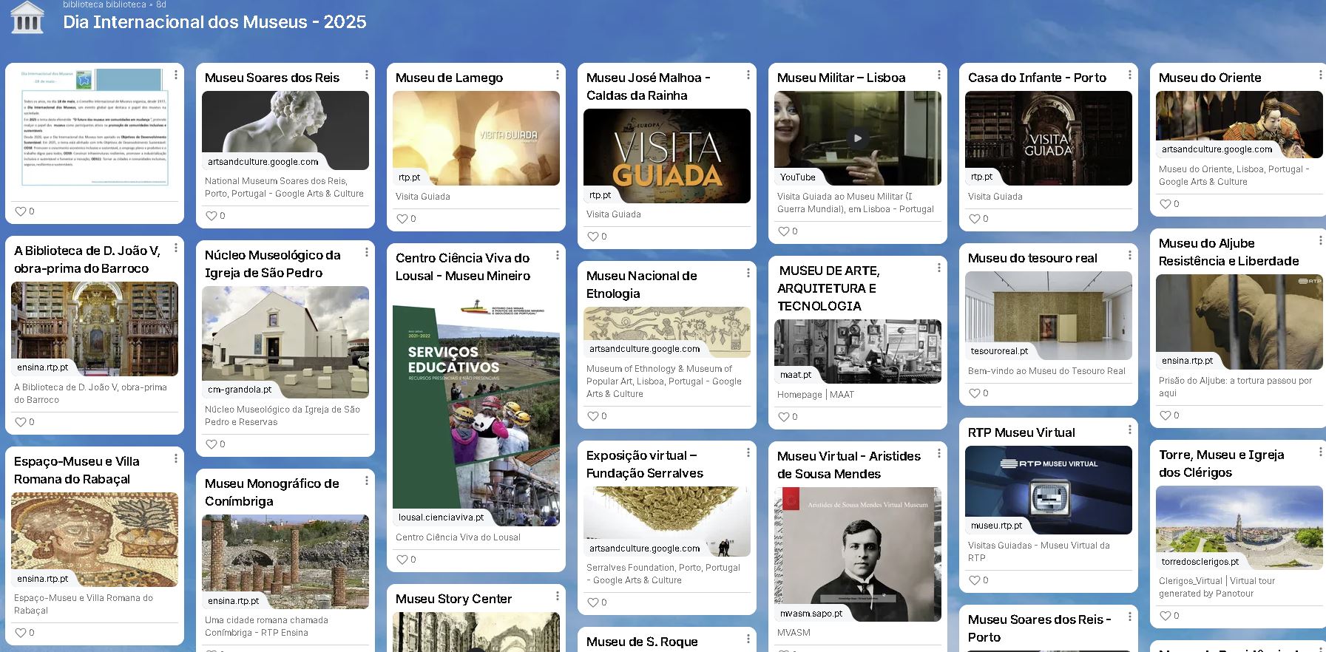
Task: Open the three-dot menu on Casa do Infante card
Action: [x=1130, y=75]
